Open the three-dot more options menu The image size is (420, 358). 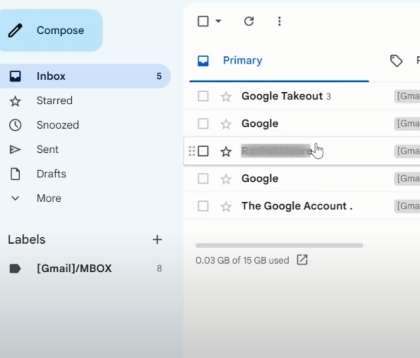[279, 21]
